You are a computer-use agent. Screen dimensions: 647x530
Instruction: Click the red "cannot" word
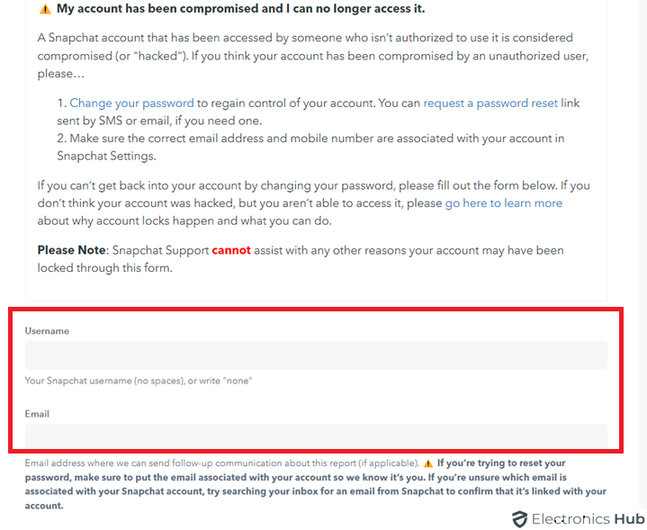[231, 250]
